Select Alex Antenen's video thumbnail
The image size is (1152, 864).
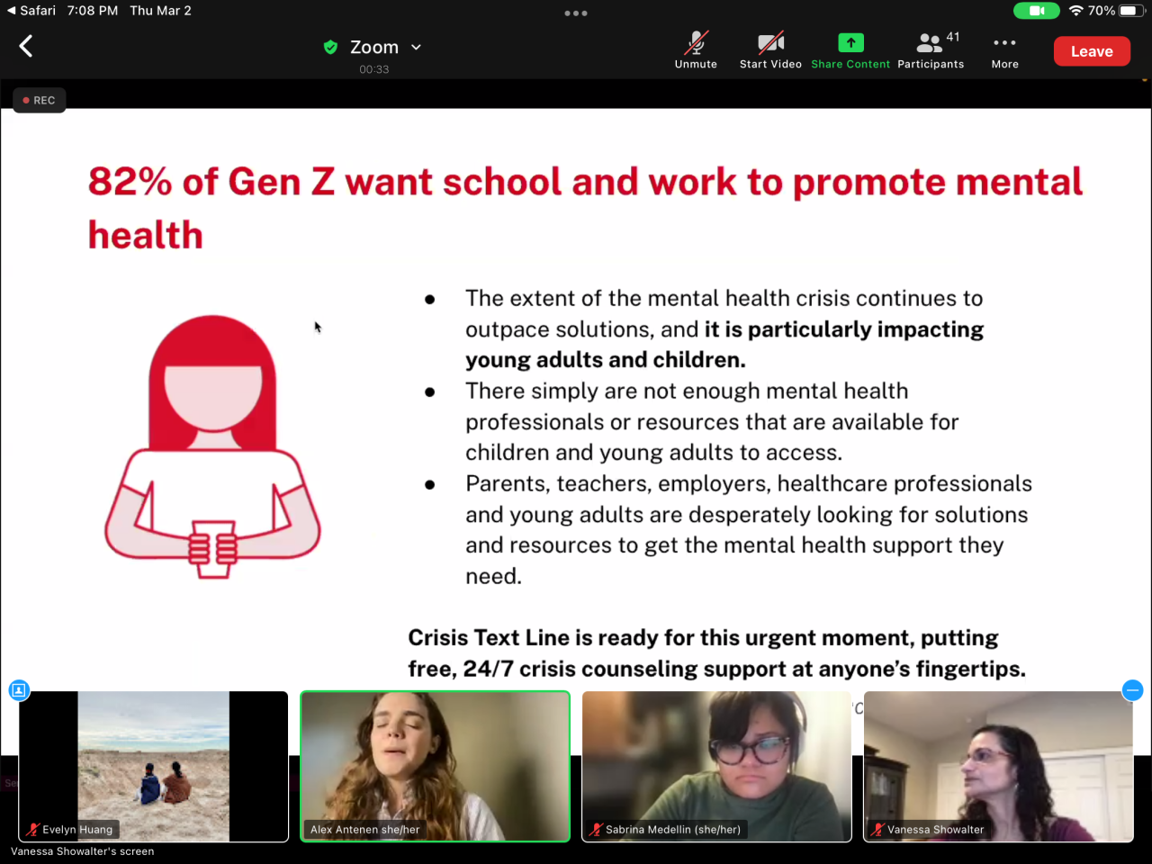(435, 767)
